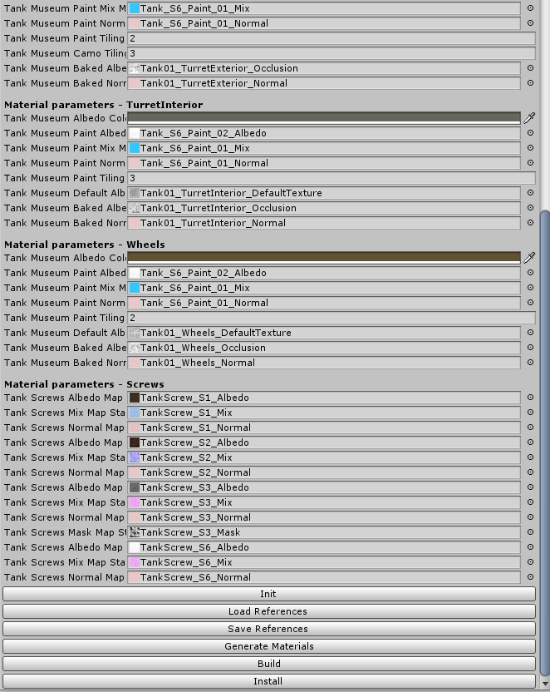Open Wheels albedo color swatch
550x692 pixels.
click(x=324, y=258)
